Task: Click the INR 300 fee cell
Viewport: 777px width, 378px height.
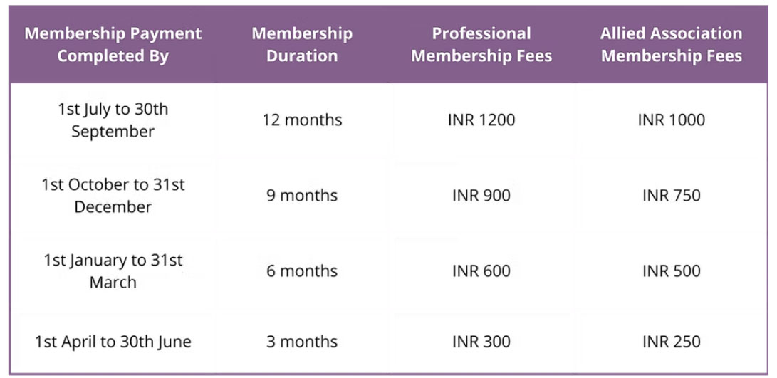Action: coord(481,342)
